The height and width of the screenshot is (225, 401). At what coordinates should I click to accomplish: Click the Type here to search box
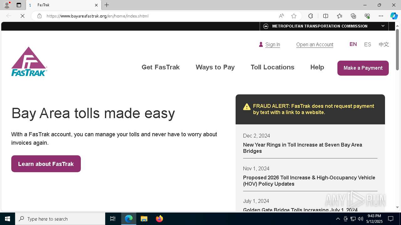click(x=60, y=219)
